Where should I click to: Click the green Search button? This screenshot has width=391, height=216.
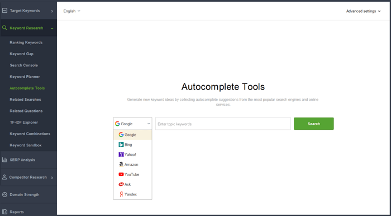(314, 124)
